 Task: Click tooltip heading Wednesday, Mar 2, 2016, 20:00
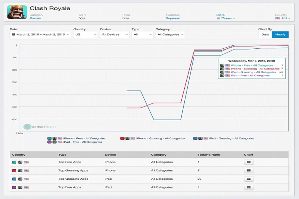(x=251, y=61)
